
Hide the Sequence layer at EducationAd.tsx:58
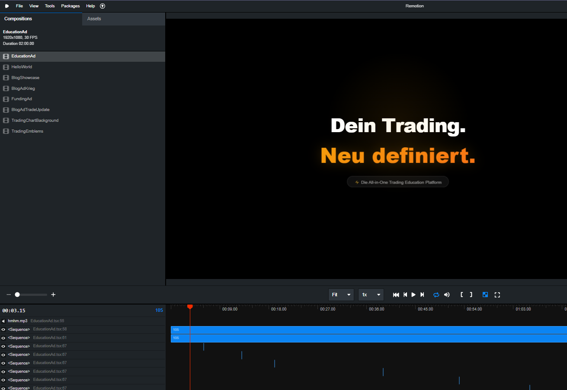coord(3,329)
